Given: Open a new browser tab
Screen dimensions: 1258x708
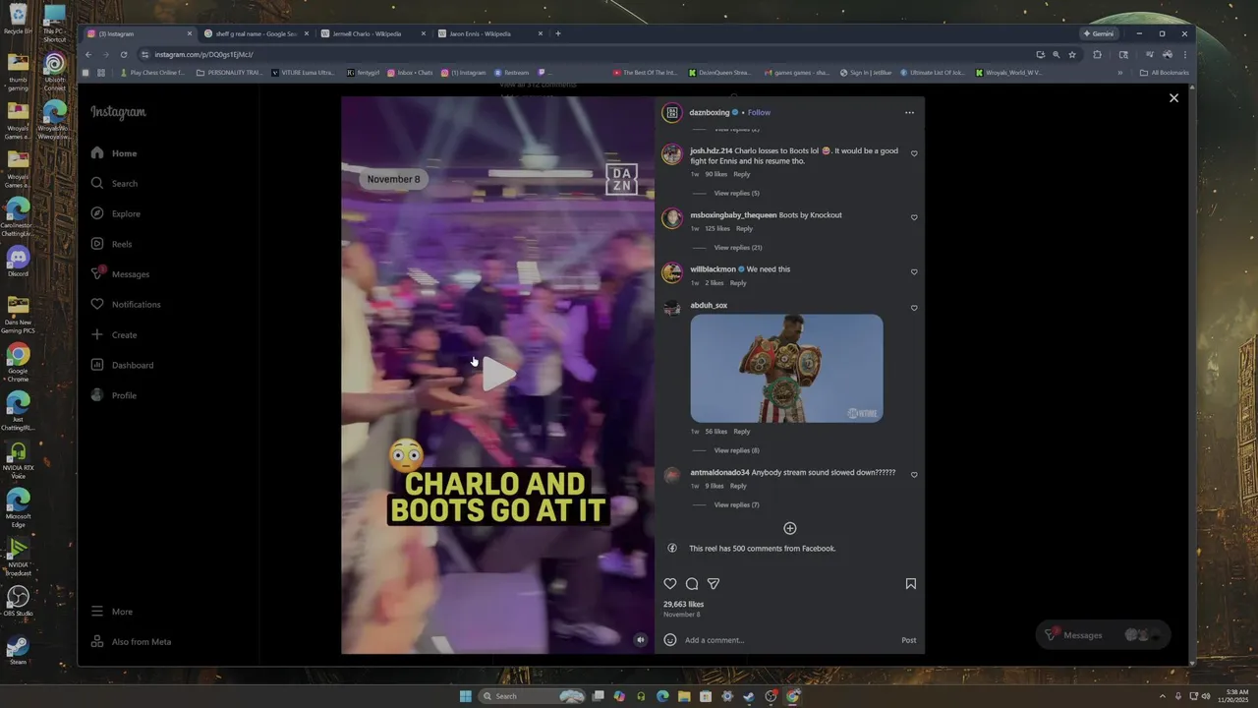Looking at the screenshot, I should click(558, 33).
